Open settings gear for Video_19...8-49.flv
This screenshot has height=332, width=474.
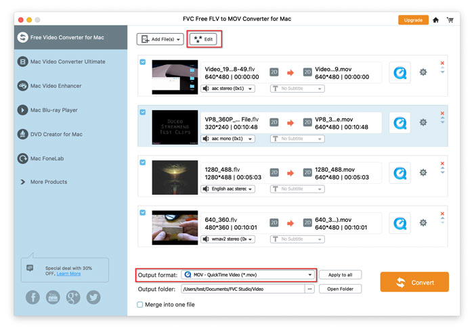pyautogui.click(x=423, y=72)
